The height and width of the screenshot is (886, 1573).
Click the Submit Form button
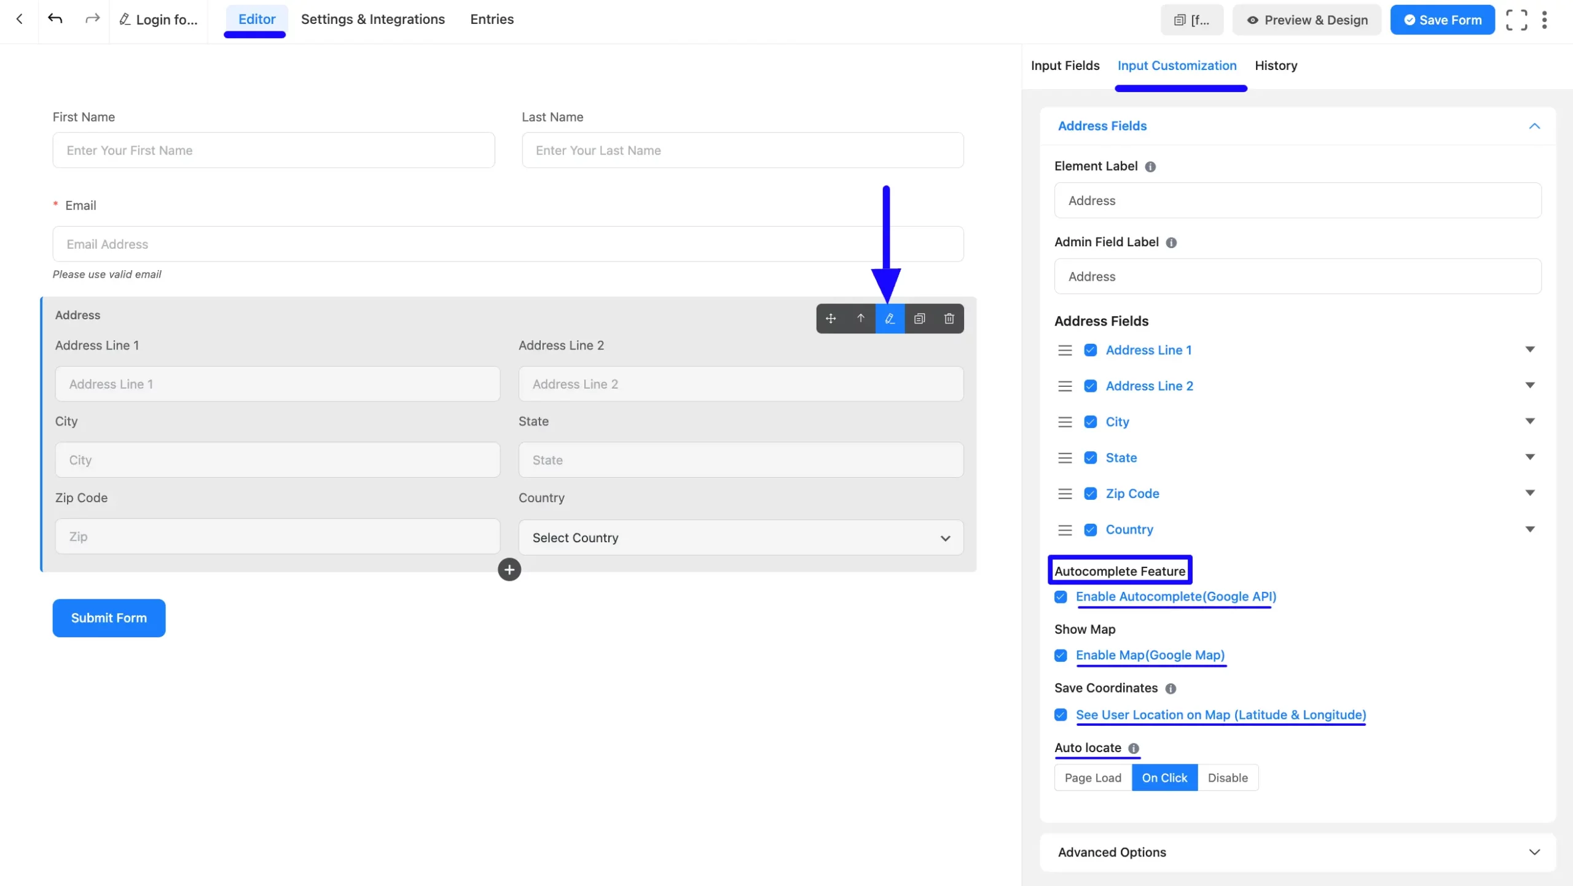[x=108, y=618]
